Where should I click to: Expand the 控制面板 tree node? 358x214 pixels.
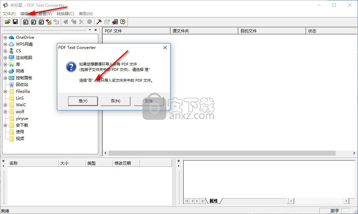[5, 78]
